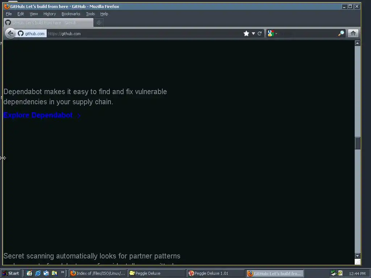Click the yellow-green tray icon beside the clock
The width and height of the screenshot is (371, 278).
(340, 273)
